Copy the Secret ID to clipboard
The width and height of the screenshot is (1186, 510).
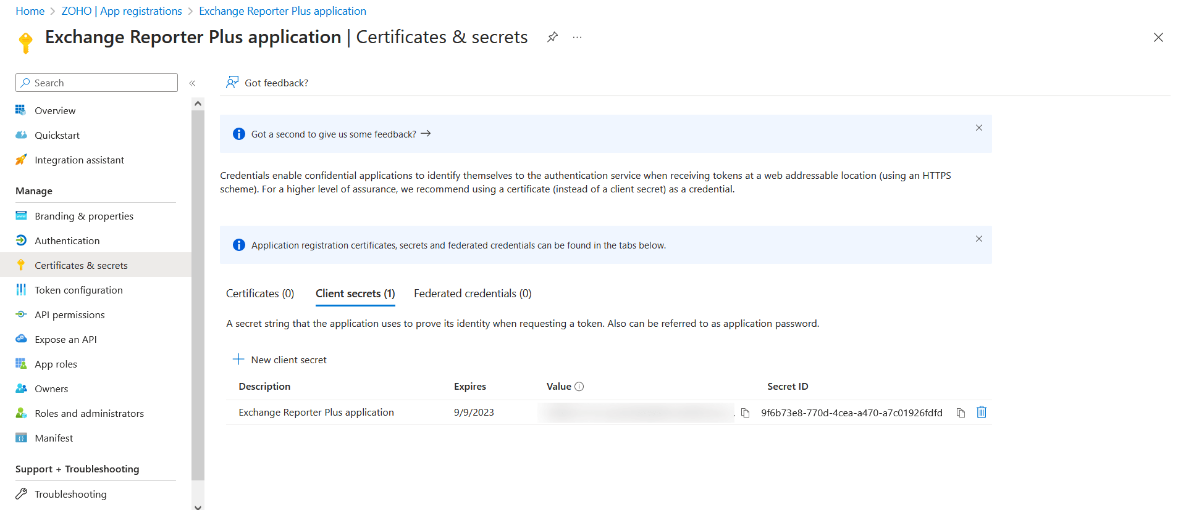961,413
